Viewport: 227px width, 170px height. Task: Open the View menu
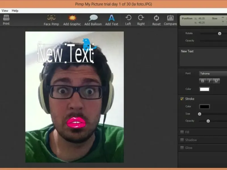[x=5, y=10]
